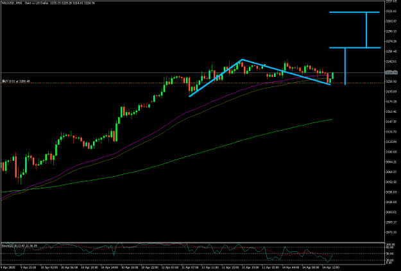Click the 10 Apr 06:00 time label
Screen dimensions: 401x271
(71, 267)
